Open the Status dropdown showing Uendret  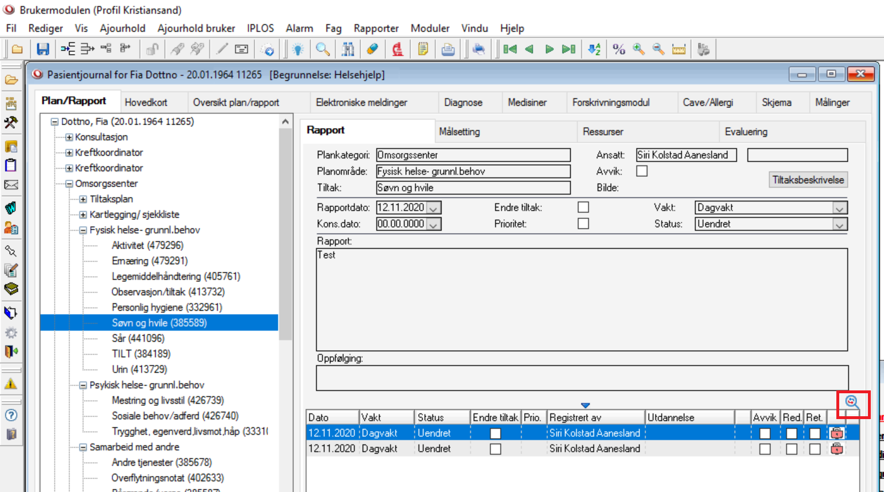pyautogui.click(x=840, y=224)
